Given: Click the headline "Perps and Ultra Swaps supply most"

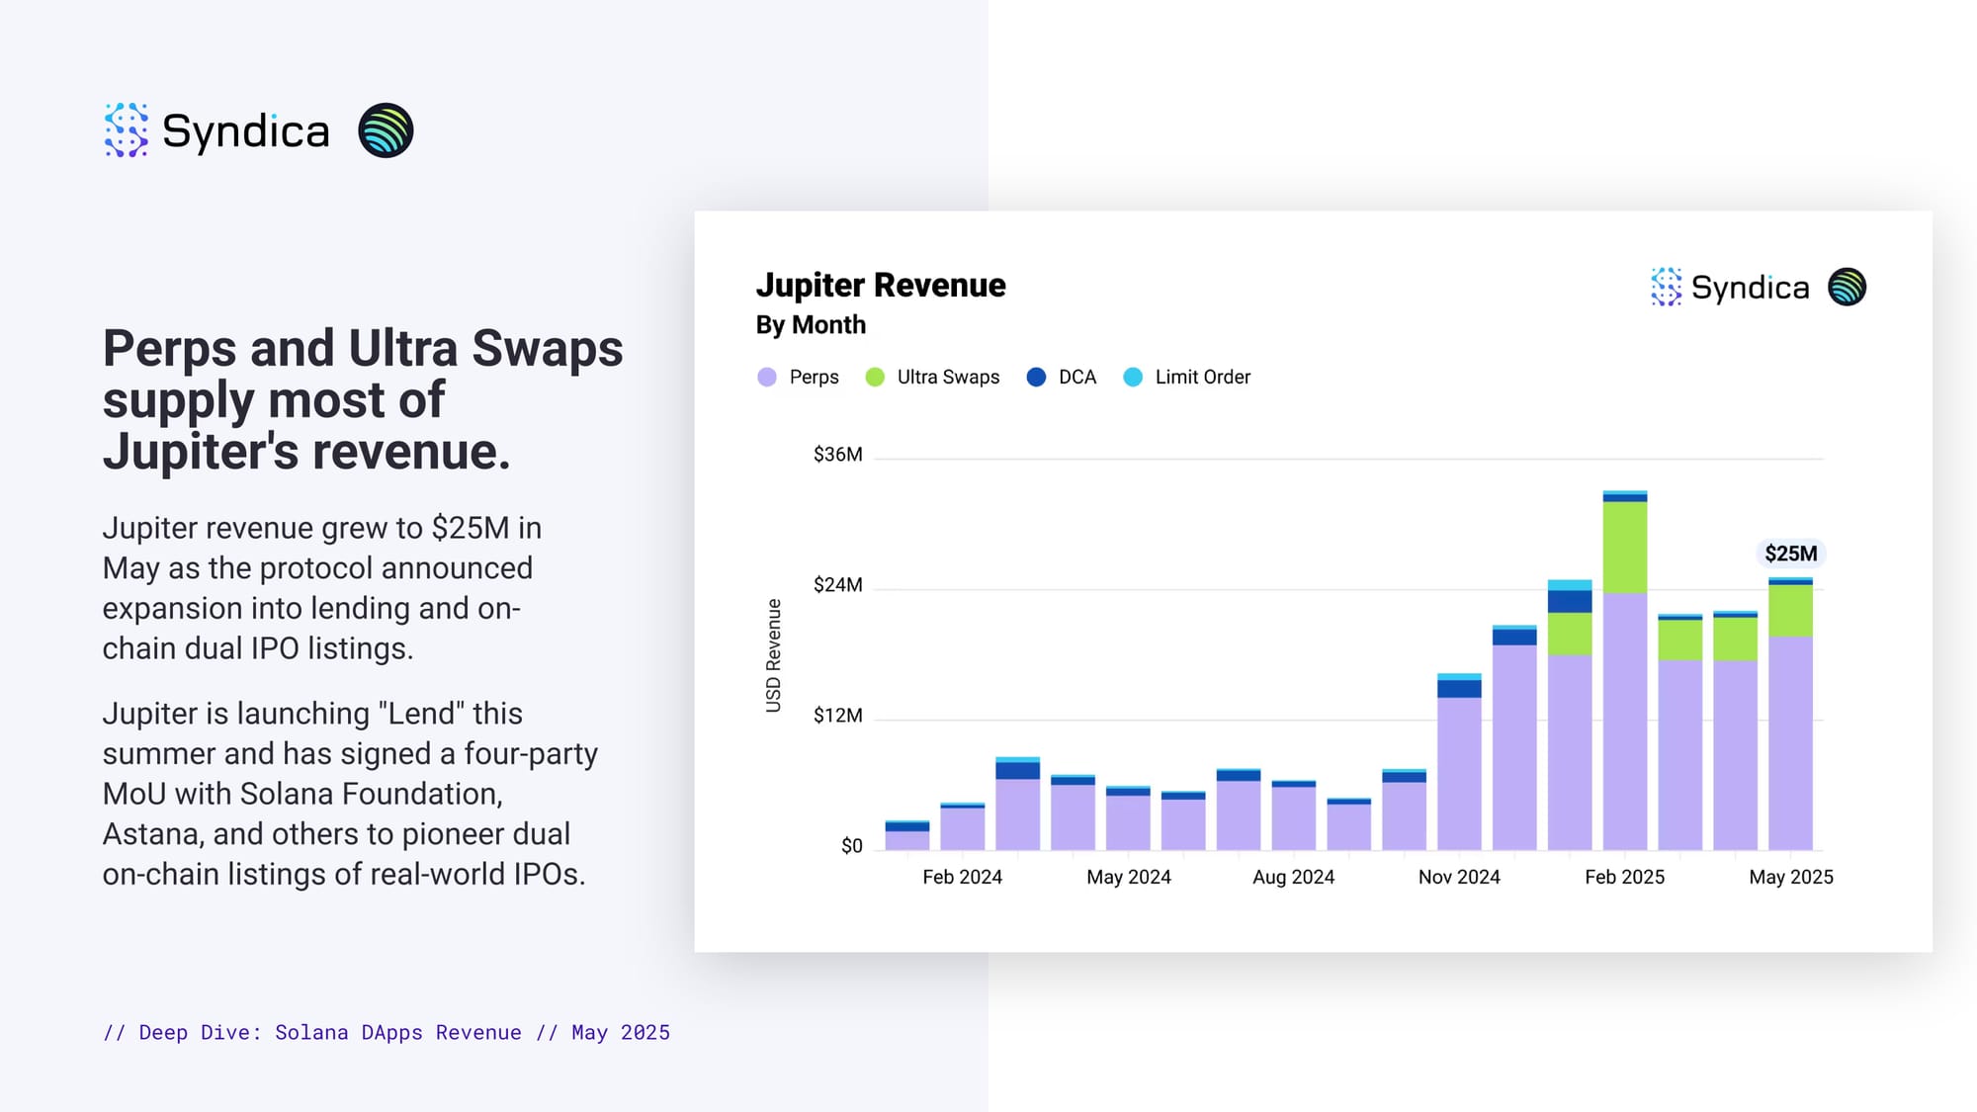Looking at the screenshot, I should [363, 399].
